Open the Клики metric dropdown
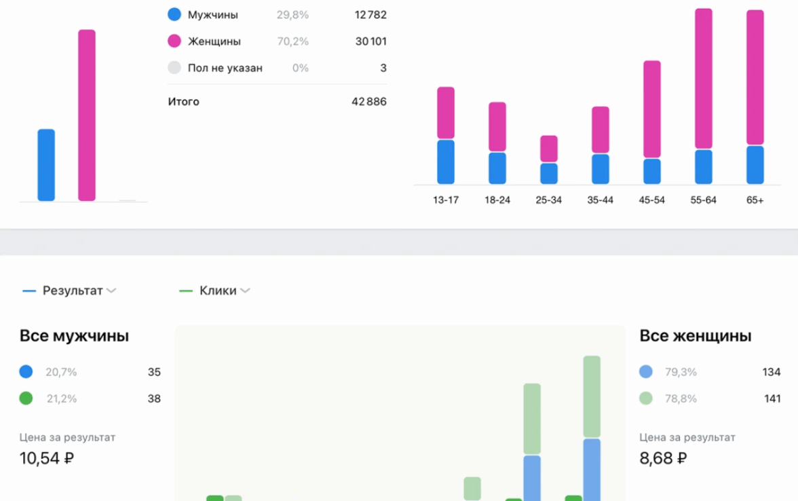798x501 pixels. (x=214, y=291)
